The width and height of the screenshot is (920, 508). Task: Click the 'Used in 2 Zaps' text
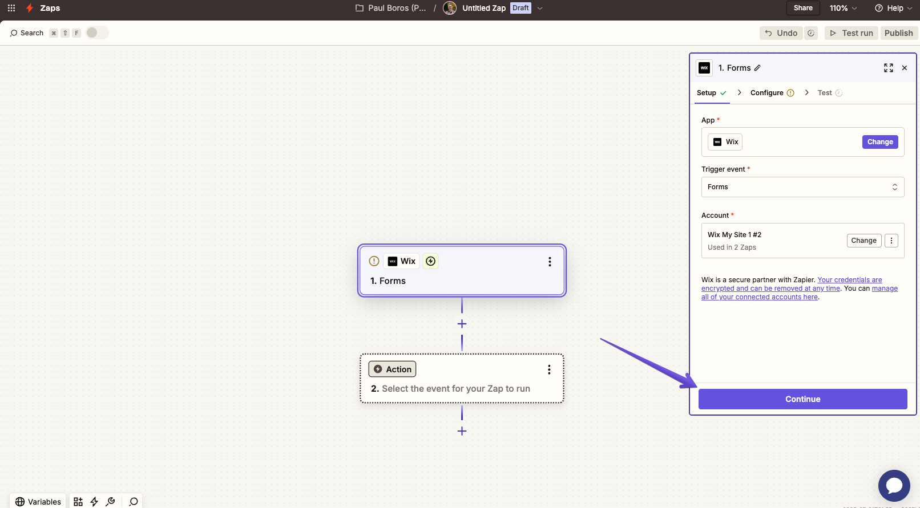[732, 247]
